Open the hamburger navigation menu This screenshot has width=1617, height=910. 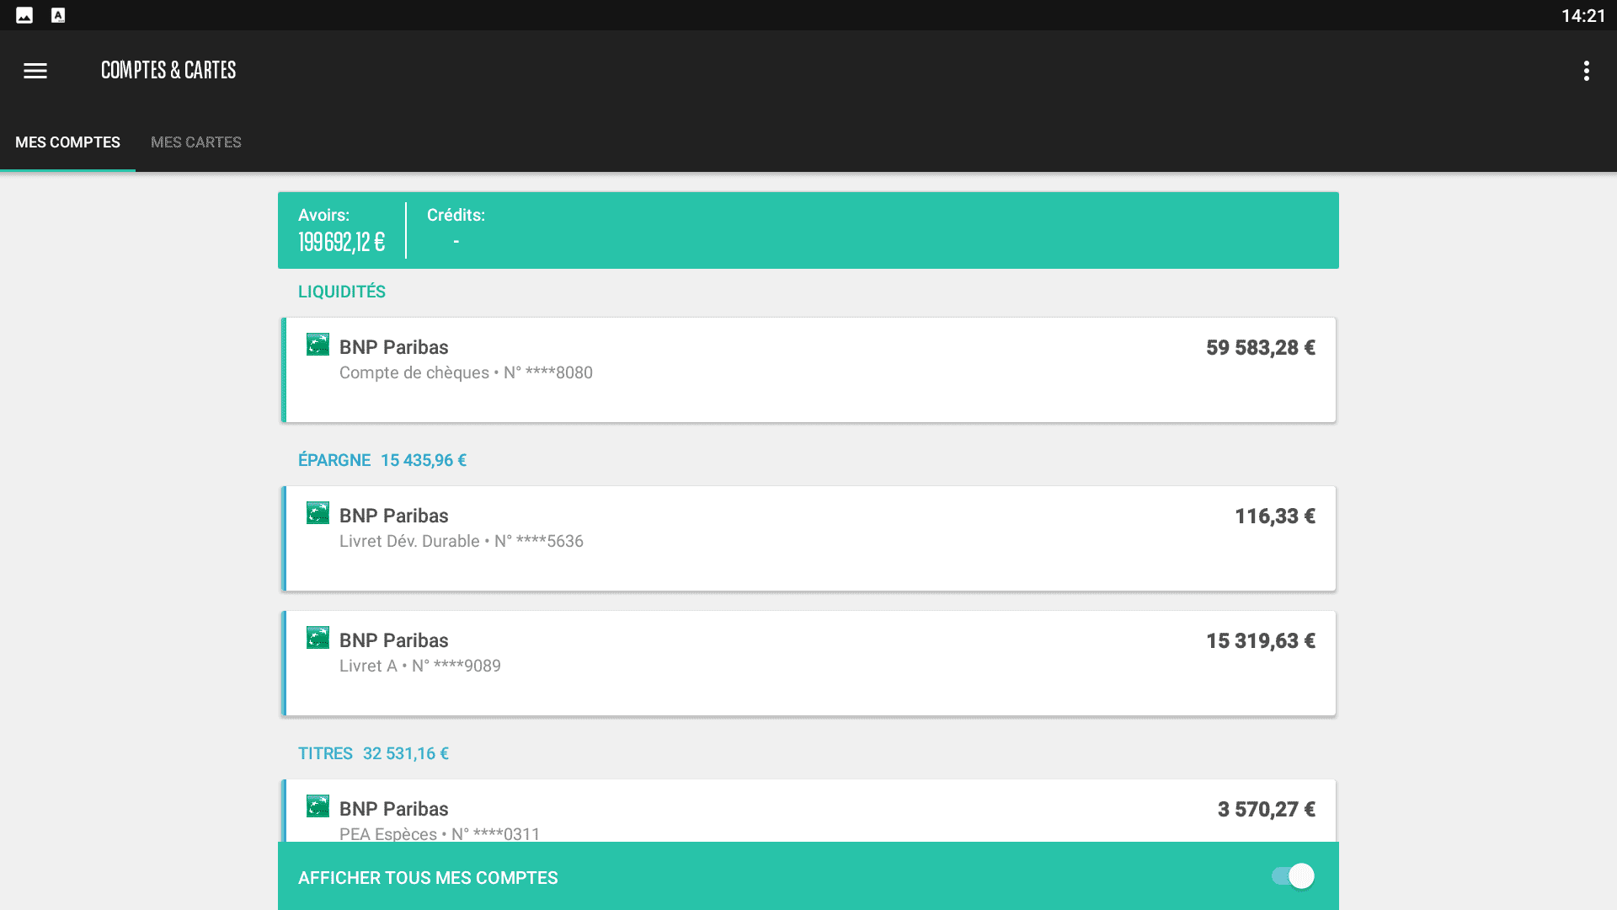pyautogui.click(x=35, y=71)
